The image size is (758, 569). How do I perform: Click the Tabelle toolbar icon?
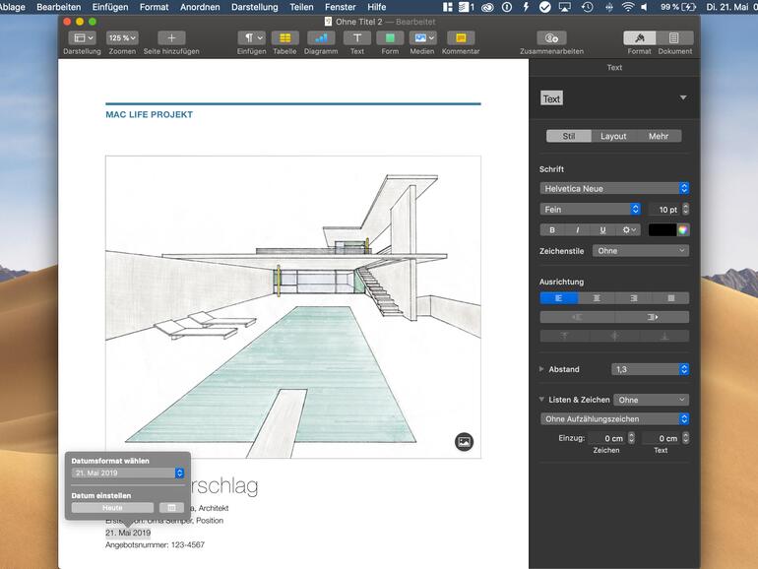284,38
